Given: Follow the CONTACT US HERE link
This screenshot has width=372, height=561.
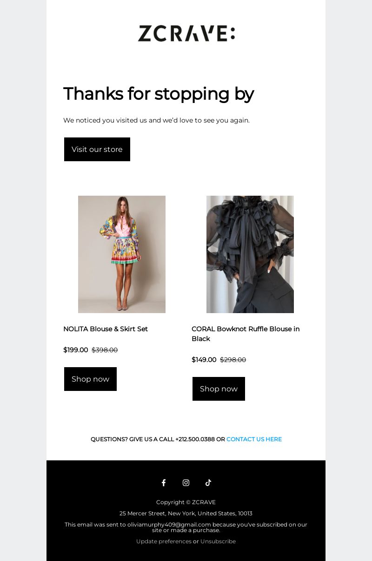Looking at the screenshot, I should 254,439.
